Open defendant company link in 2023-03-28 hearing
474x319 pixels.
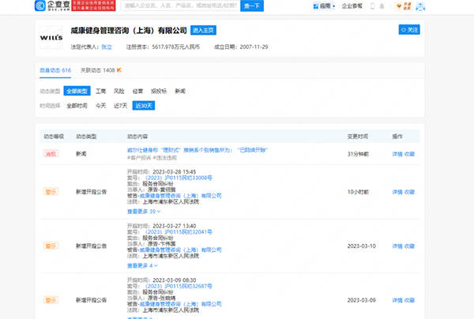pyautogui.click(x=180, y=196)
